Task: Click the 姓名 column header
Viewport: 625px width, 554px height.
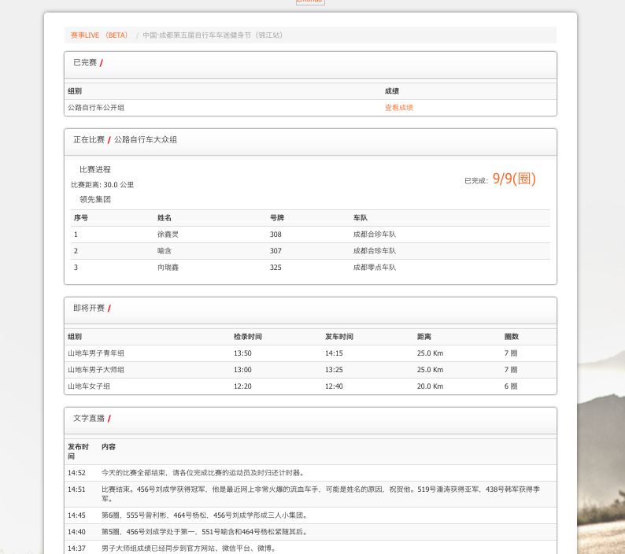Action: [165, 218]
